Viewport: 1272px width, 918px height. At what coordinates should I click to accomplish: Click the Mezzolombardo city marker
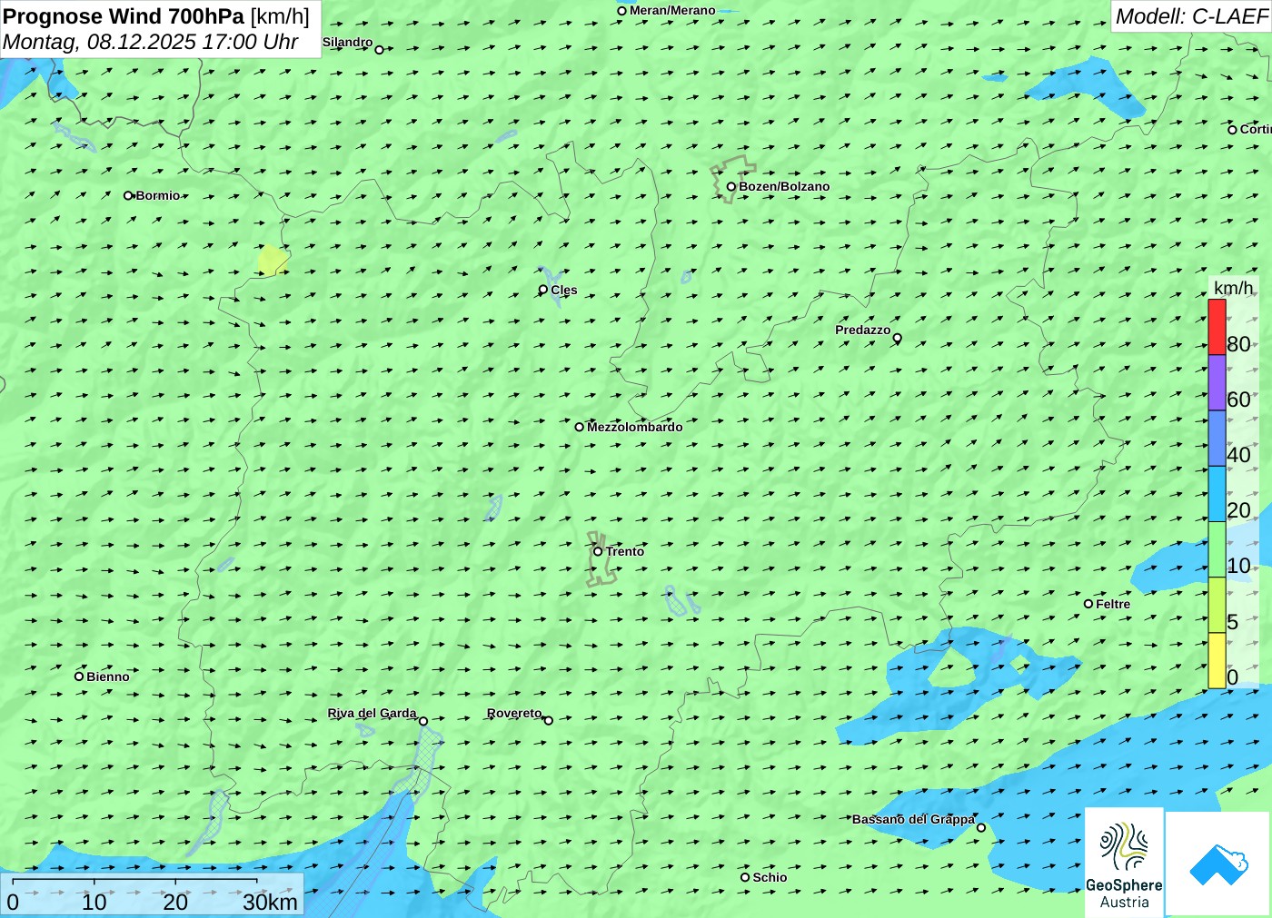click(x=580, y=427)
